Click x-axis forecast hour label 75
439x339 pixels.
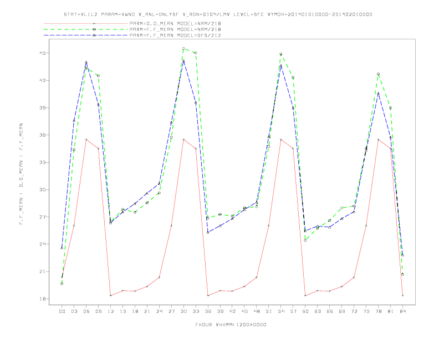(x=366, y=311)
